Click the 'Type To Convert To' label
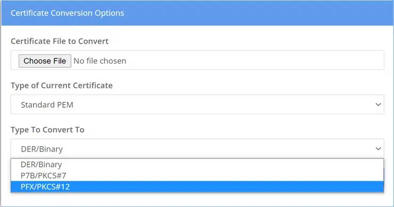This screenshot has height=207, width=394. tap(47, 130)
